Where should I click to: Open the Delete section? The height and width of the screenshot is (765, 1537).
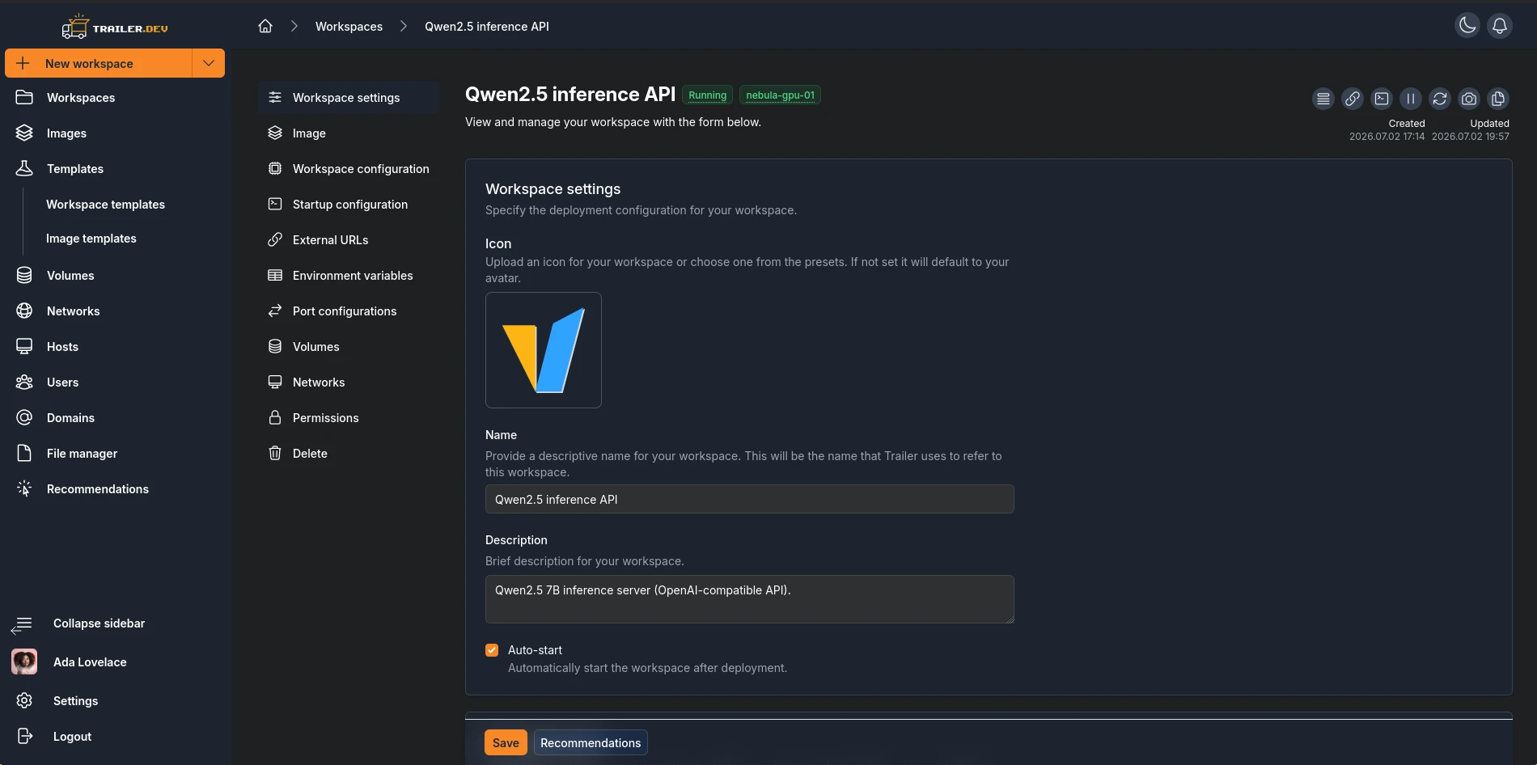pyautogui.click(x=349, y=454)
